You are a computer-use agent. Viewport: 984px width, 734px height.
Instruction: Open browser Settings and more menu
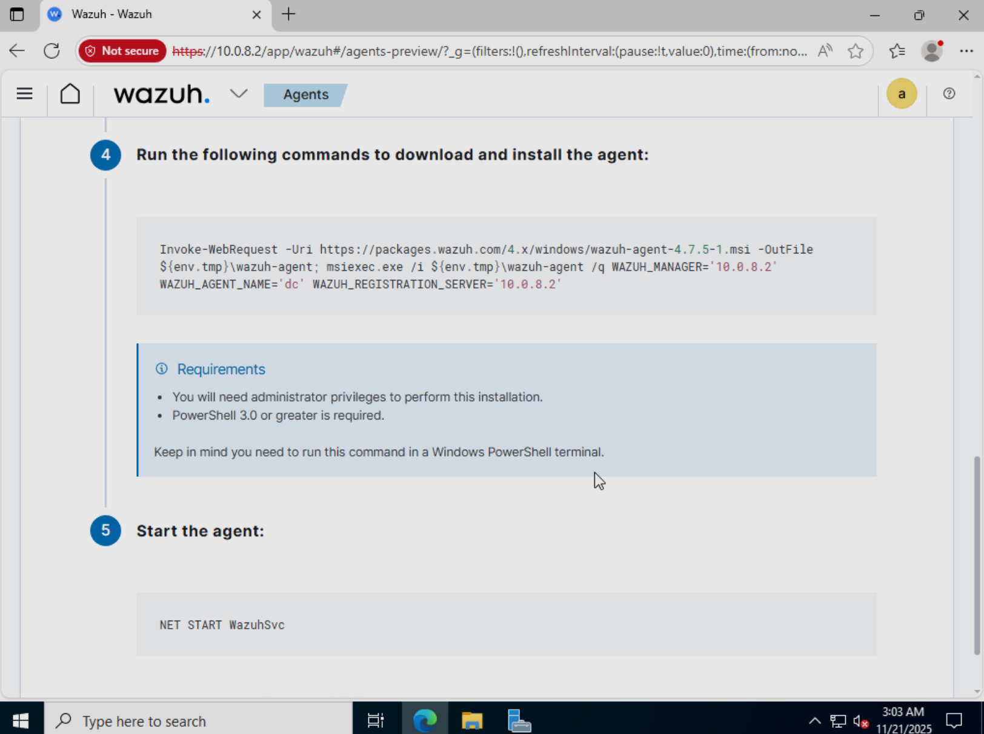[x=966, y=51]
